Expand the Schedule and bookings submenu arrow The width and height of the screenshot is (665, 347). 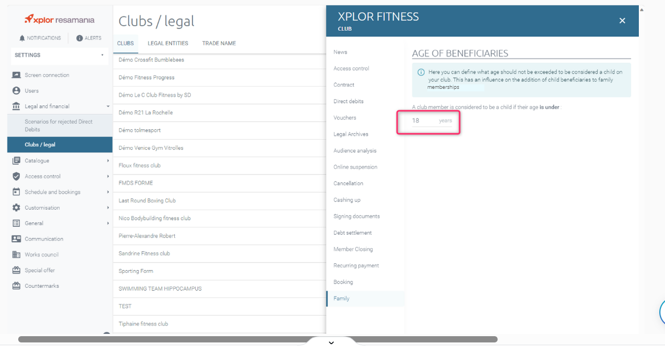108,192
